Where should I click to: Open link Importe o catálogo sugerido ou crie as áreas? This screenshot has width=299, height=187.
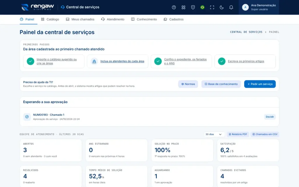pos(57,61)
